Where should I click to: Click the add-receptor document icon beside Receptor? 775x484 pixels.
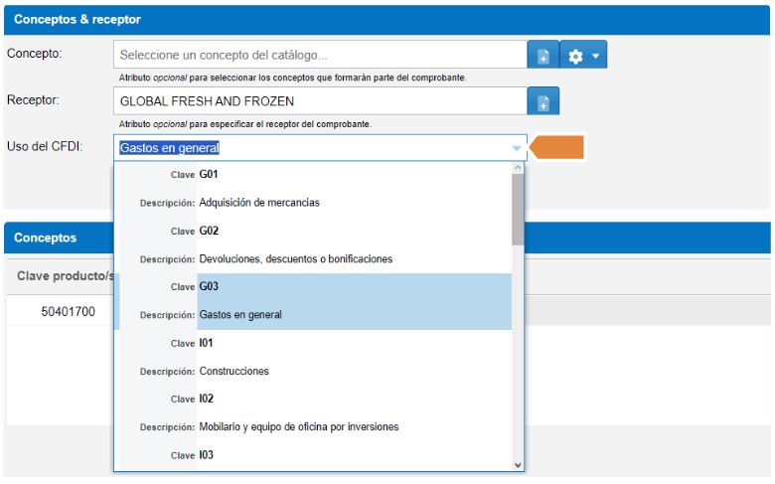(543, 101)
